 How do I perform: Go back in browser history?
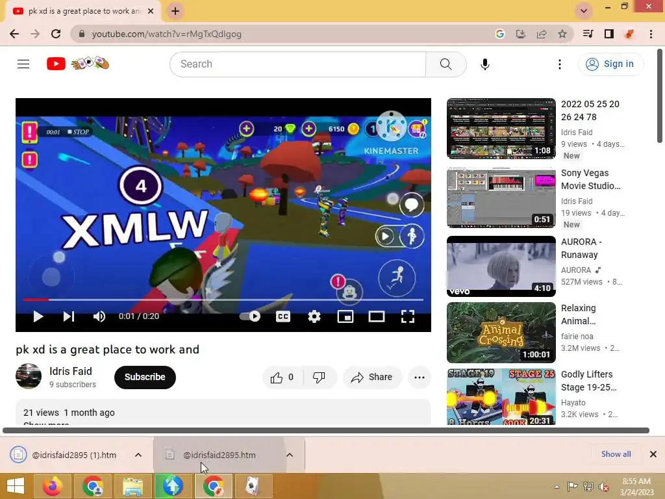tap(14, 34)
